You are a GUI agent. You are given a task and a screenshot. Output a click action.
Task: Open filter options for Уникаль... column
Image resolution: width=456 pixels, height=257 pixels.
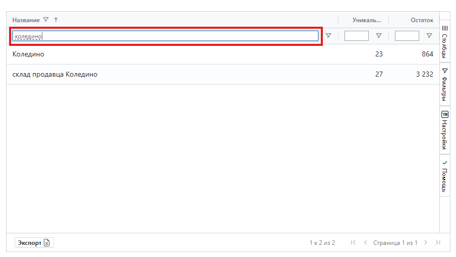(x=379, y=36)
